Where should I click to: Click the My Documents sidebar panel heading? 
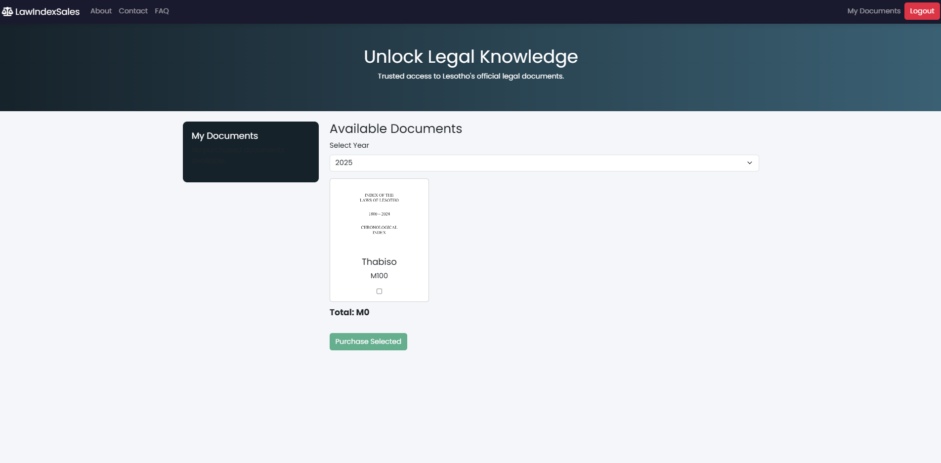point(225,136)
